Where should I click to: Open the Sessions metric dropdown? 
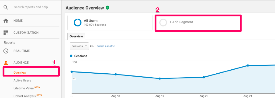click(79, 46)
